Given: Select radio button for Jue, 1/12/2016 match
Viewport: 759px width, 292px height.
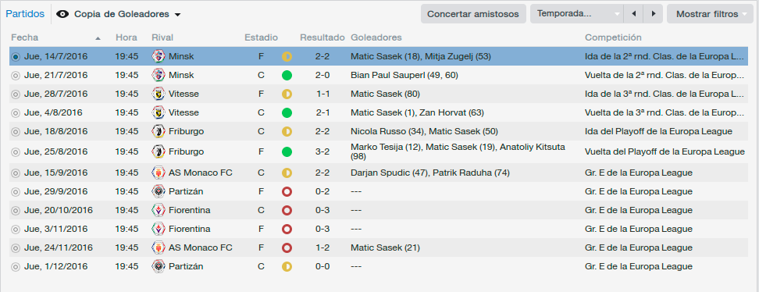Looking at the screenshot, I should 16,267.
